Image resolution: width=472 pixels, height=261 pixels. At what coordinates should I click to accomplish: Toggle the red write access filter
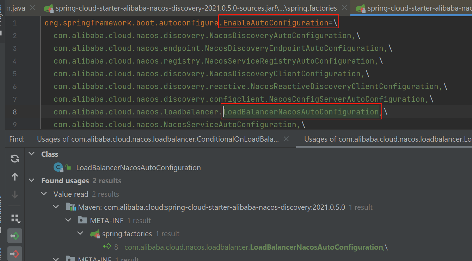[x=15, y=253]
